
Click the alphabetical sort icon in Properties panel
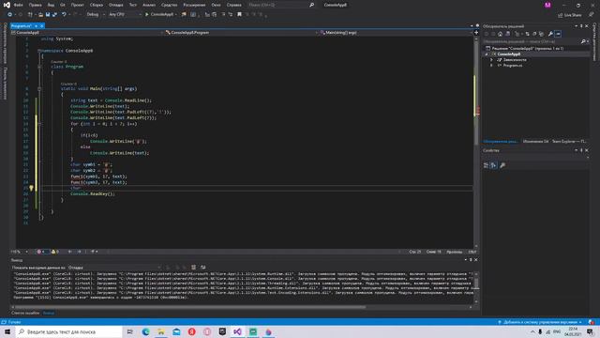click(494, 165)
